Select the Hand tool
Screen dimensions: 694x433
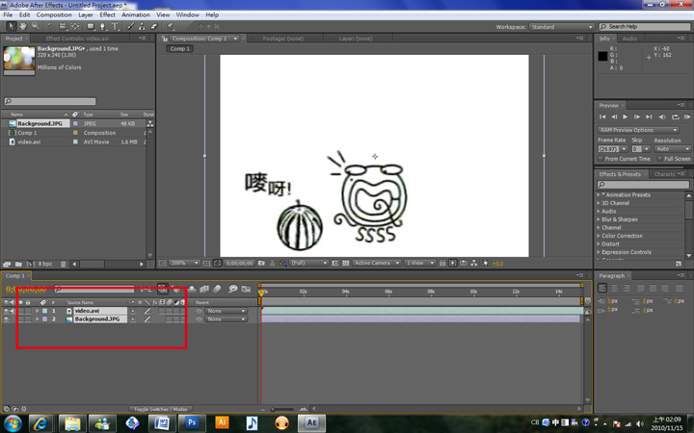click(x=23, y=26)
